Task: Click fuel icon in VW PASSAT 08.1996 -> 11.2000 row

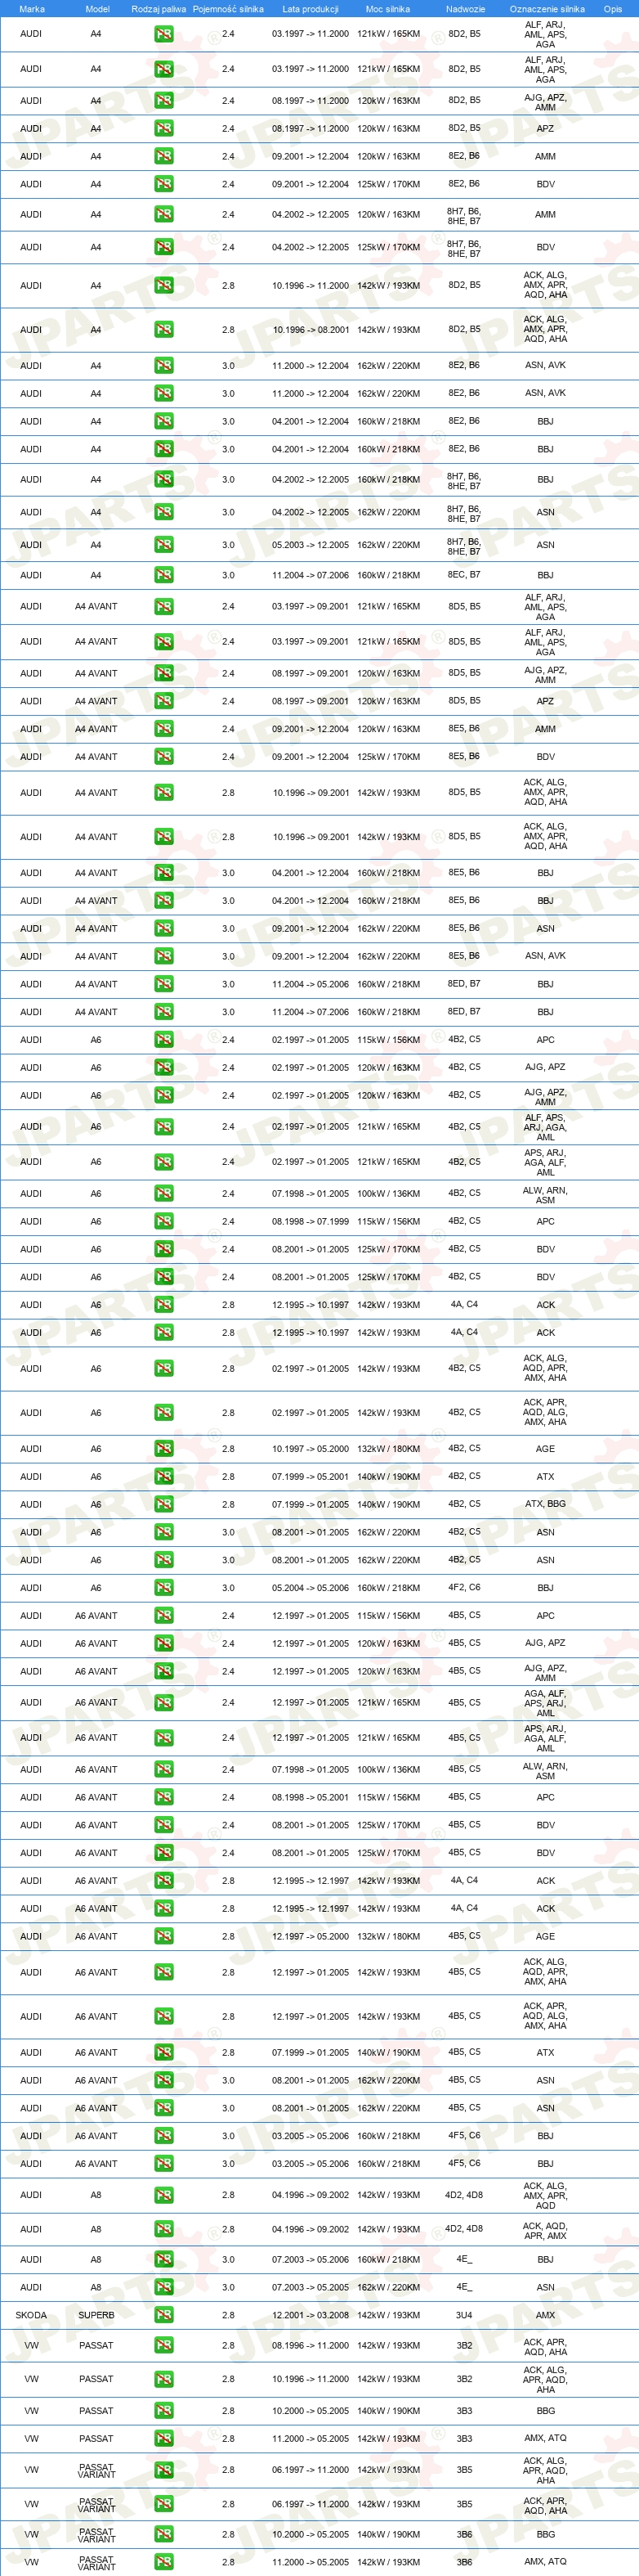Action: [x=163, y=2345]
